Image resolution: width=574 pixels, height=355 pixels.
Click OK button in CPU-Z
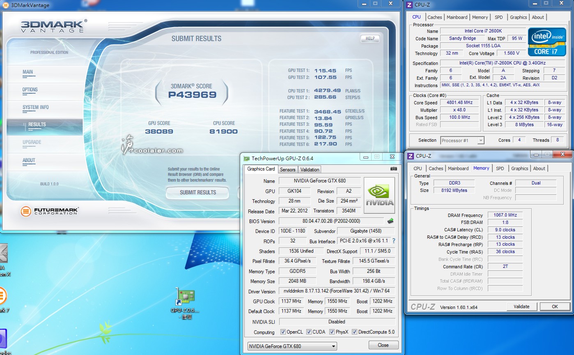(x=555, y=307)
